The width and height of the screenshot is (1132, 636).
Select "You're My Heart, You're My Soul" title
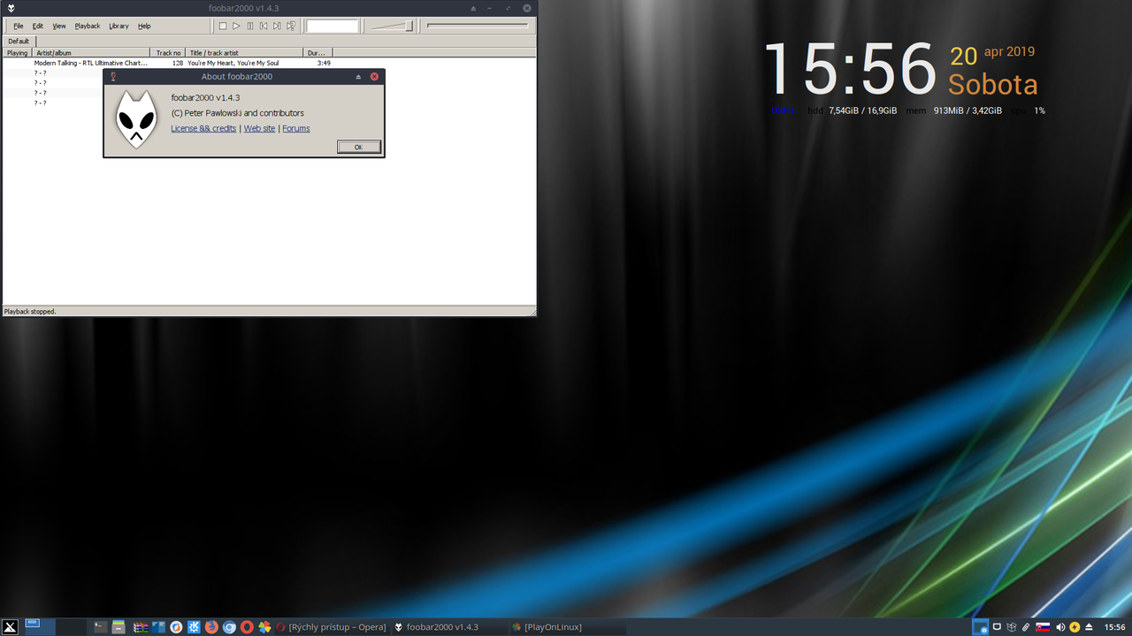coord(233,63)
